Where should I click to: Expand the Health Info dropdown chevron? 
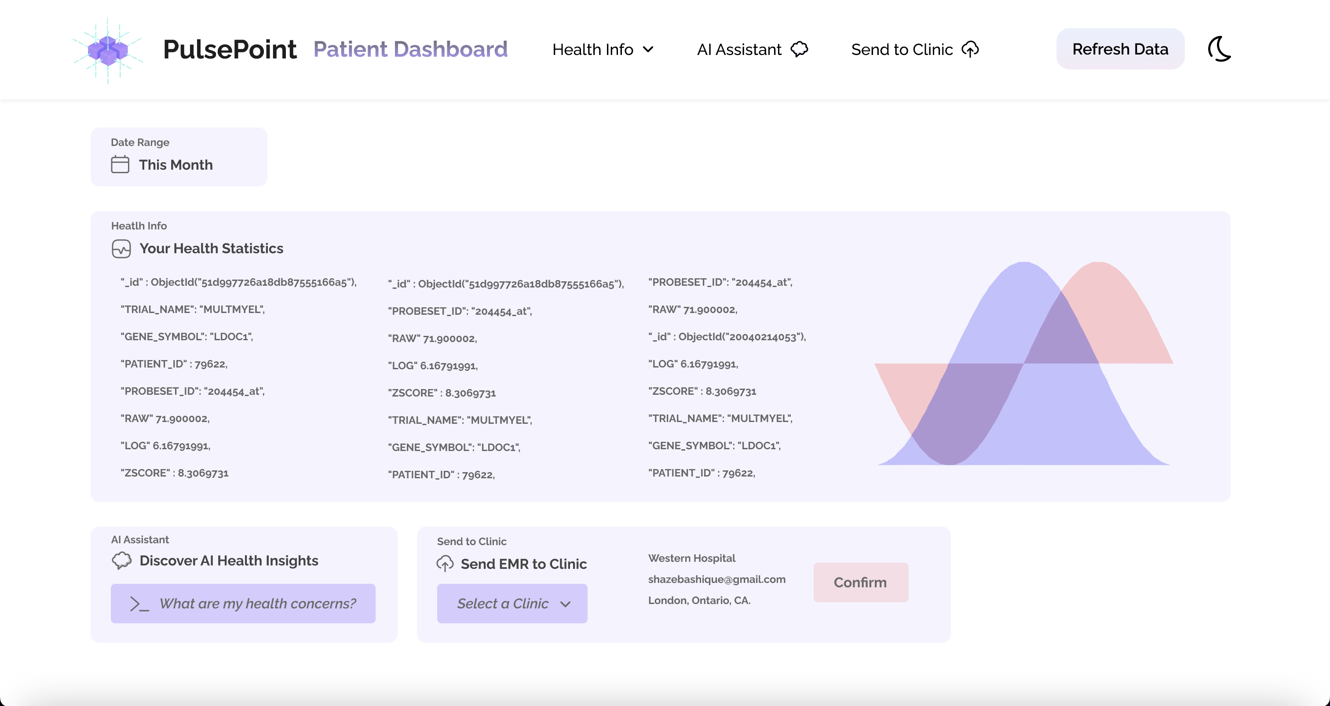coord(648,50)
